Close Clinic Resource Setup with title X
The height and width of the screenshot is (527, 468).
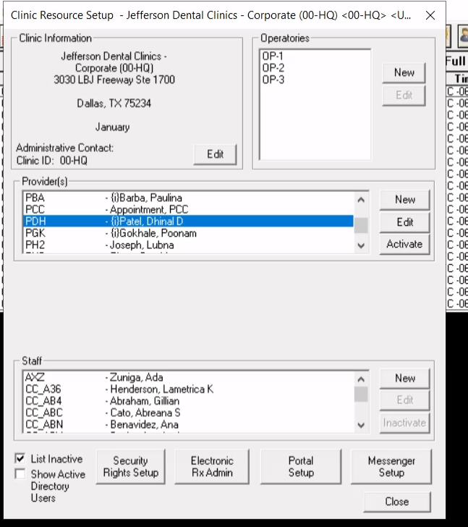pyautogui.click(x=430, y=15)
